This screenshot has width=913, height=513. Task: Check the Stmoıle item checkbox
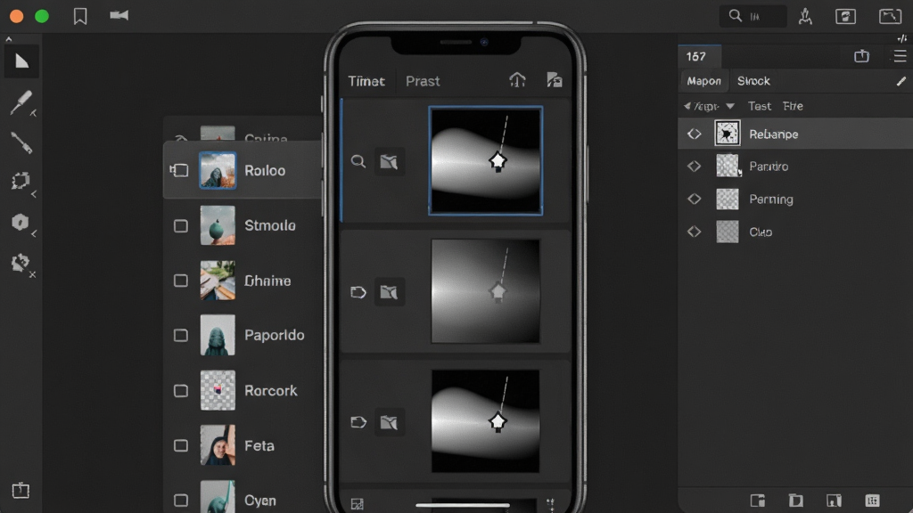(181, 225)
